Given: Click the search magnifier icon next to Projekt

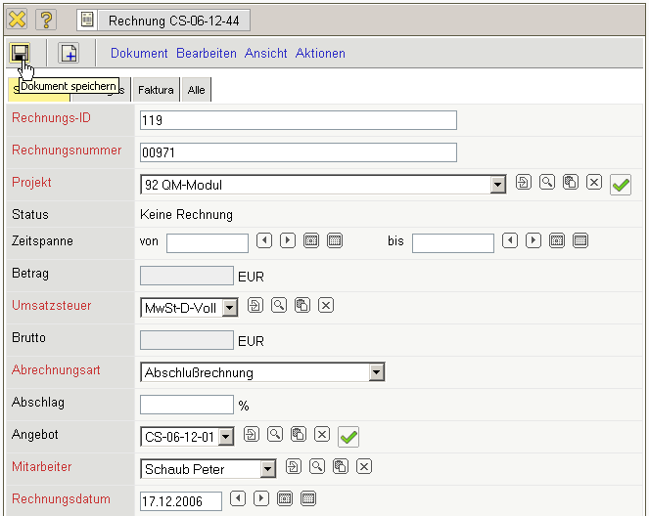Looking at the screenshot, I should pyautogui.click(x=547, y=183).
